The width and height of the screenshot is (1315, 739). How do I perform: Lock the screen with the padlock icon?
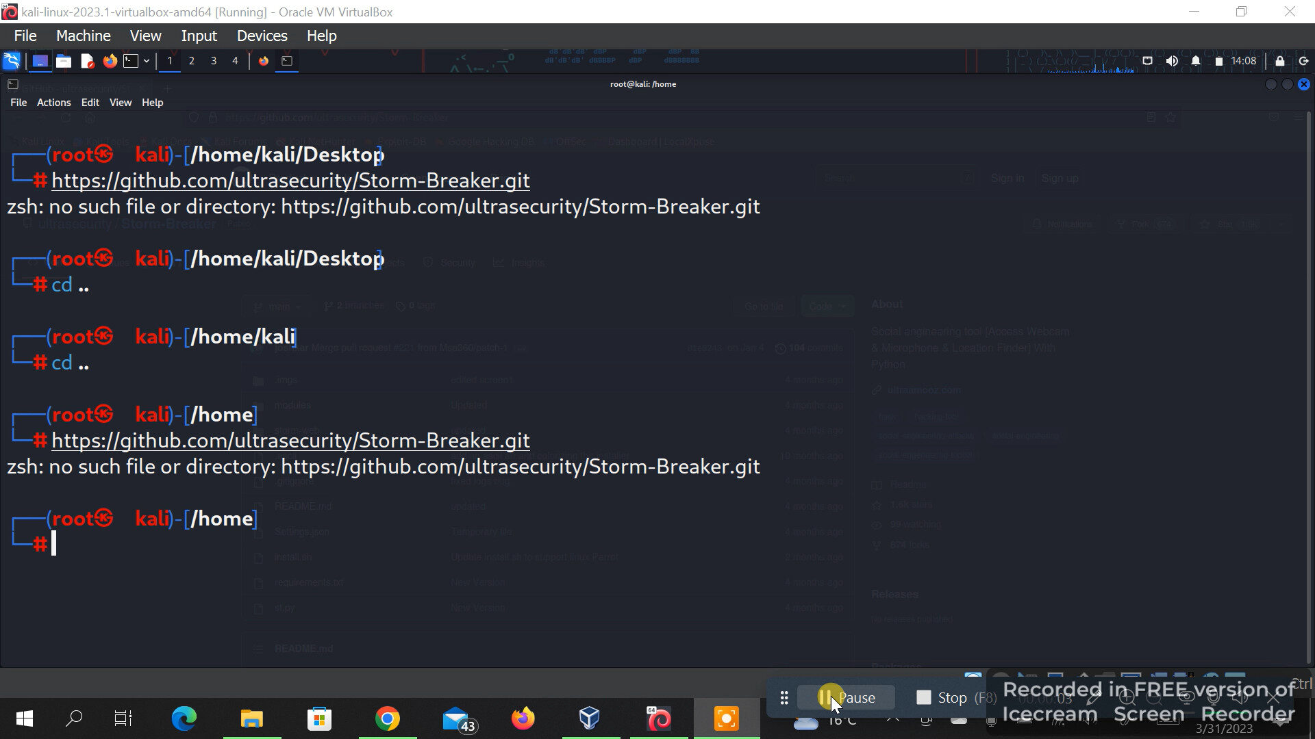pos(1279,61)
